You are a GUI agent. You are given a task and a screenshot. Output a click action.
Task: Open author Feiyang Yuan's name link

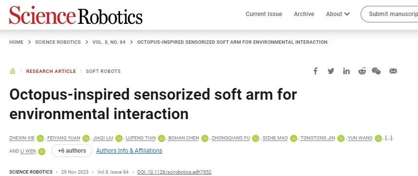click(x=64, y=138)
